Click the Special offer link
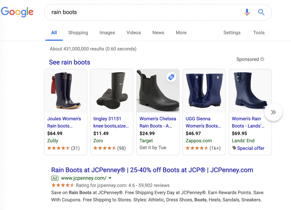Image resolution: width=291 pixels, height=210 pixels. coord(251,148)
